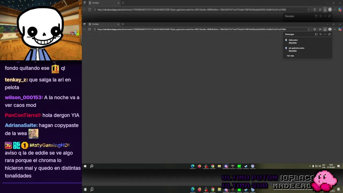This screenshot has width=343, height=193.
Task: Show hidden system tray icons
Action: 310,166
